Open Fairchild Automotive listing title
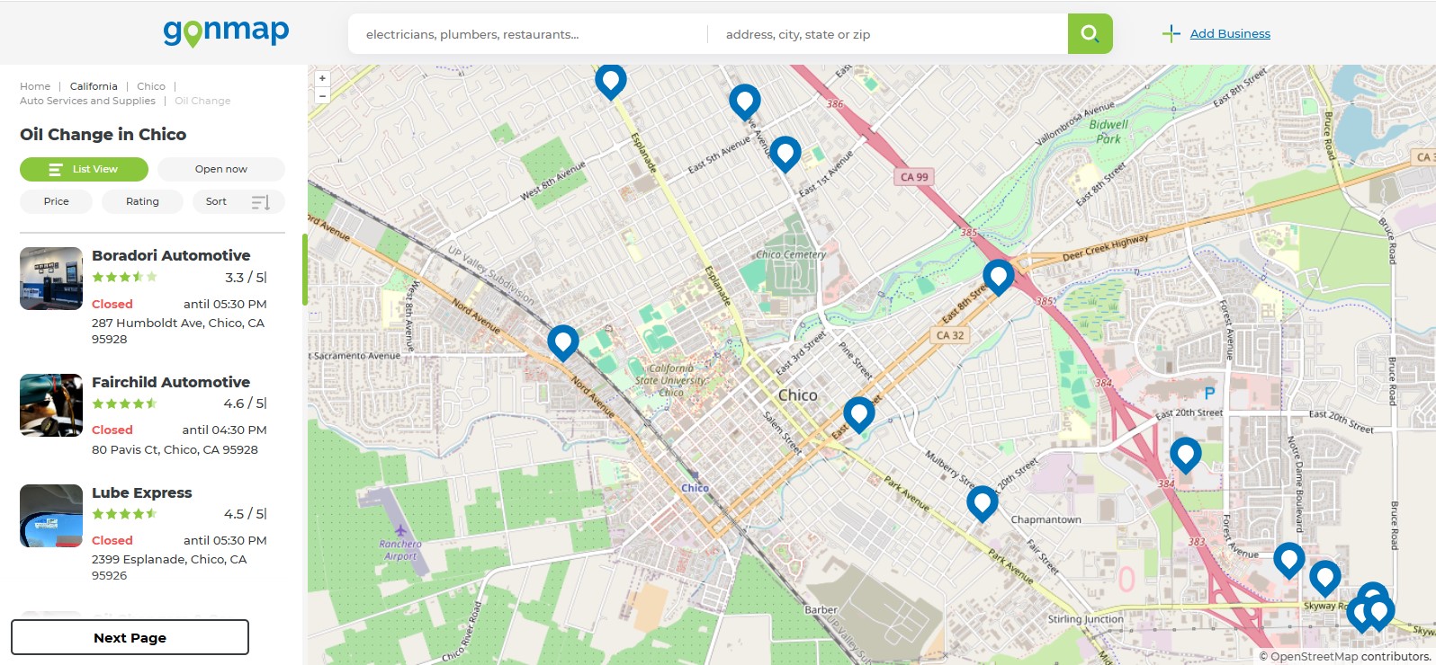Viewport: 1436px width, 665px height. (x=171, y=382)
